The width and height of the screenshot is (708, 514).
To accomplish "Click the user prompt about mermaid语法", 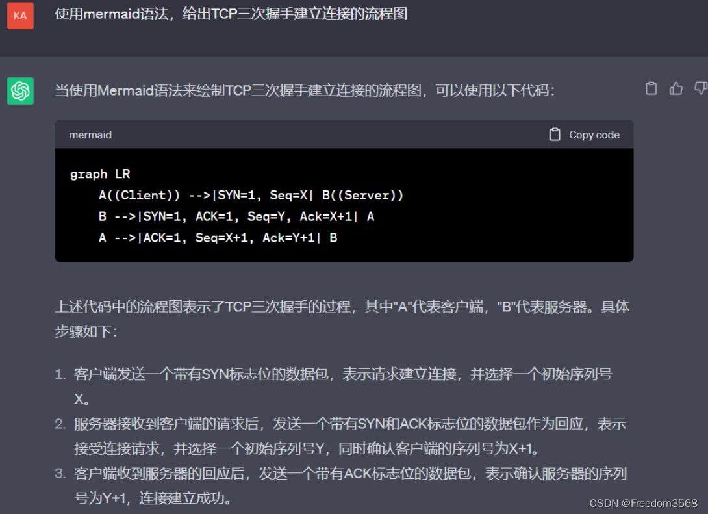I will tap(231, 14).
